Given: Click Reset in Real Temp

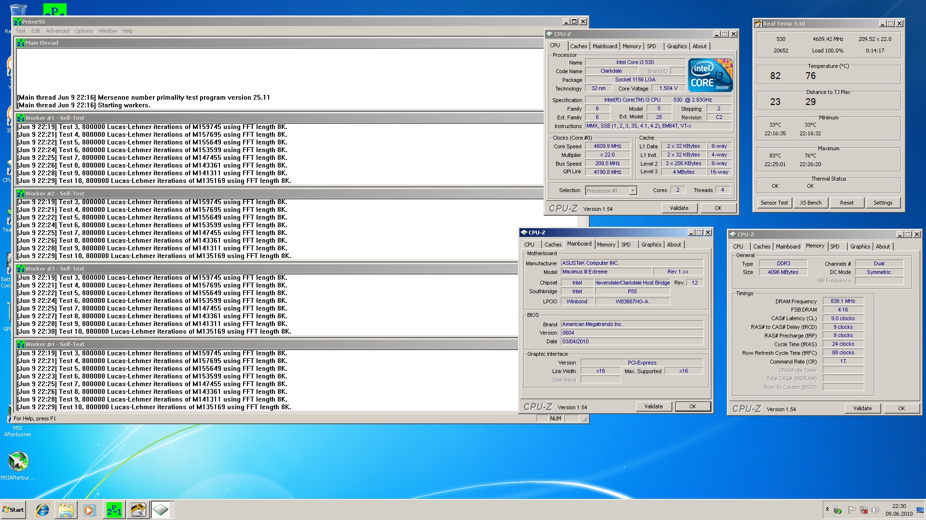Looking at the screenshot, I should [x=846, y=203].
